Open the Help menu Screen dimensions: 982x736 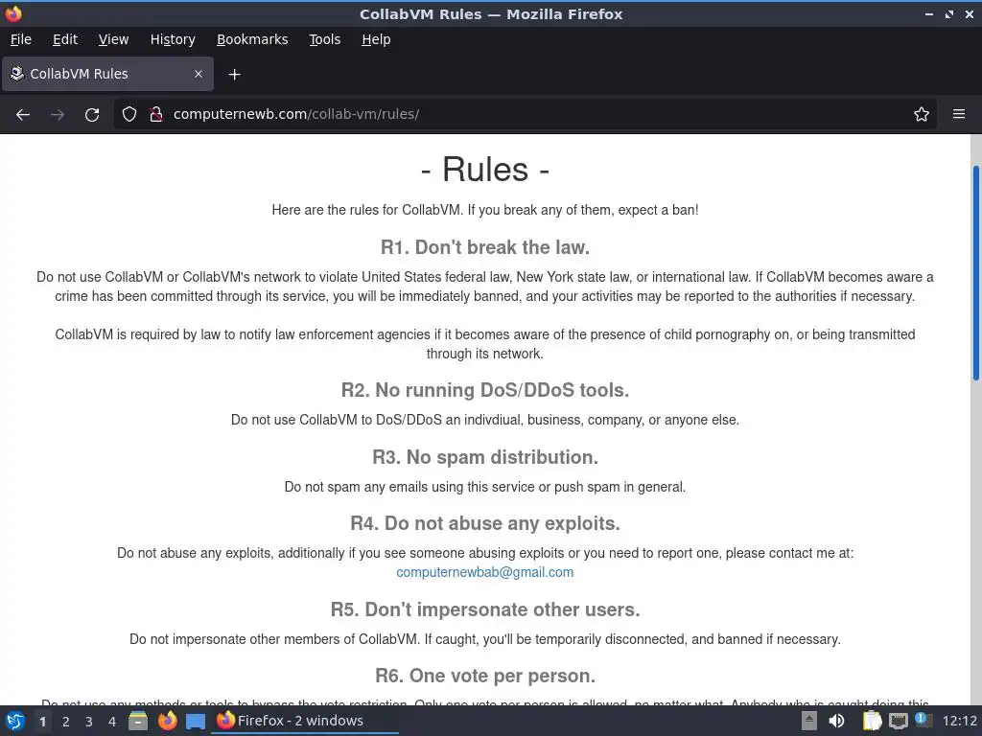pyautogui.click(x=376, y=39)
